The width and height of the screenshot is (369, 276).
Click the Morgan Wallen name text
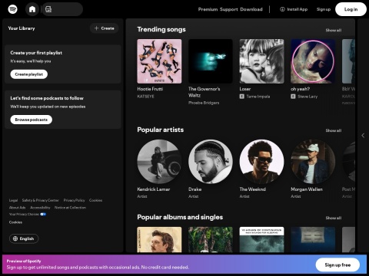(x=307, y=189)
